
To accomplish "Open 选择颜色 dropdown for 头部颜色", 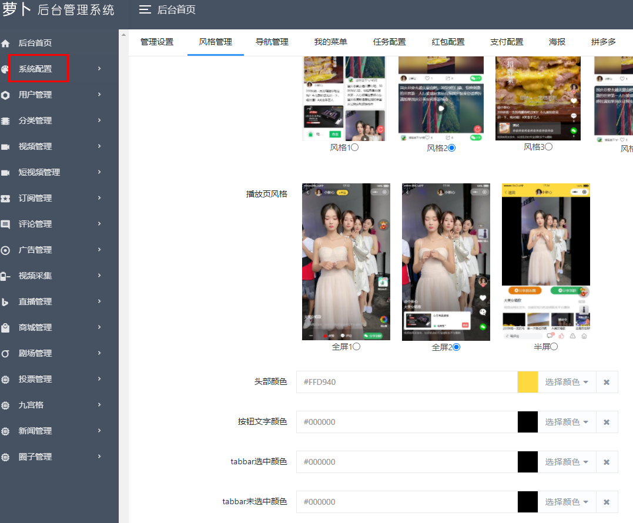I will [567, 382].
